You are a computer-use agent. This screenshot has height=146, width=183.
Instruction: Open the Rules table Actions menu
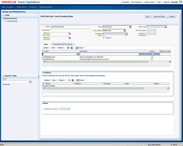click(x=47, y=48)
